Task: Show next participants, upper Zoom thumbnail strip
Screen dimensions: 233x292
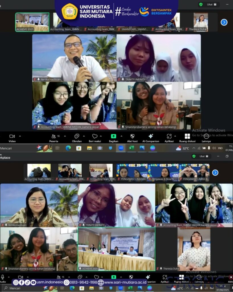Action: pos(224,22)
